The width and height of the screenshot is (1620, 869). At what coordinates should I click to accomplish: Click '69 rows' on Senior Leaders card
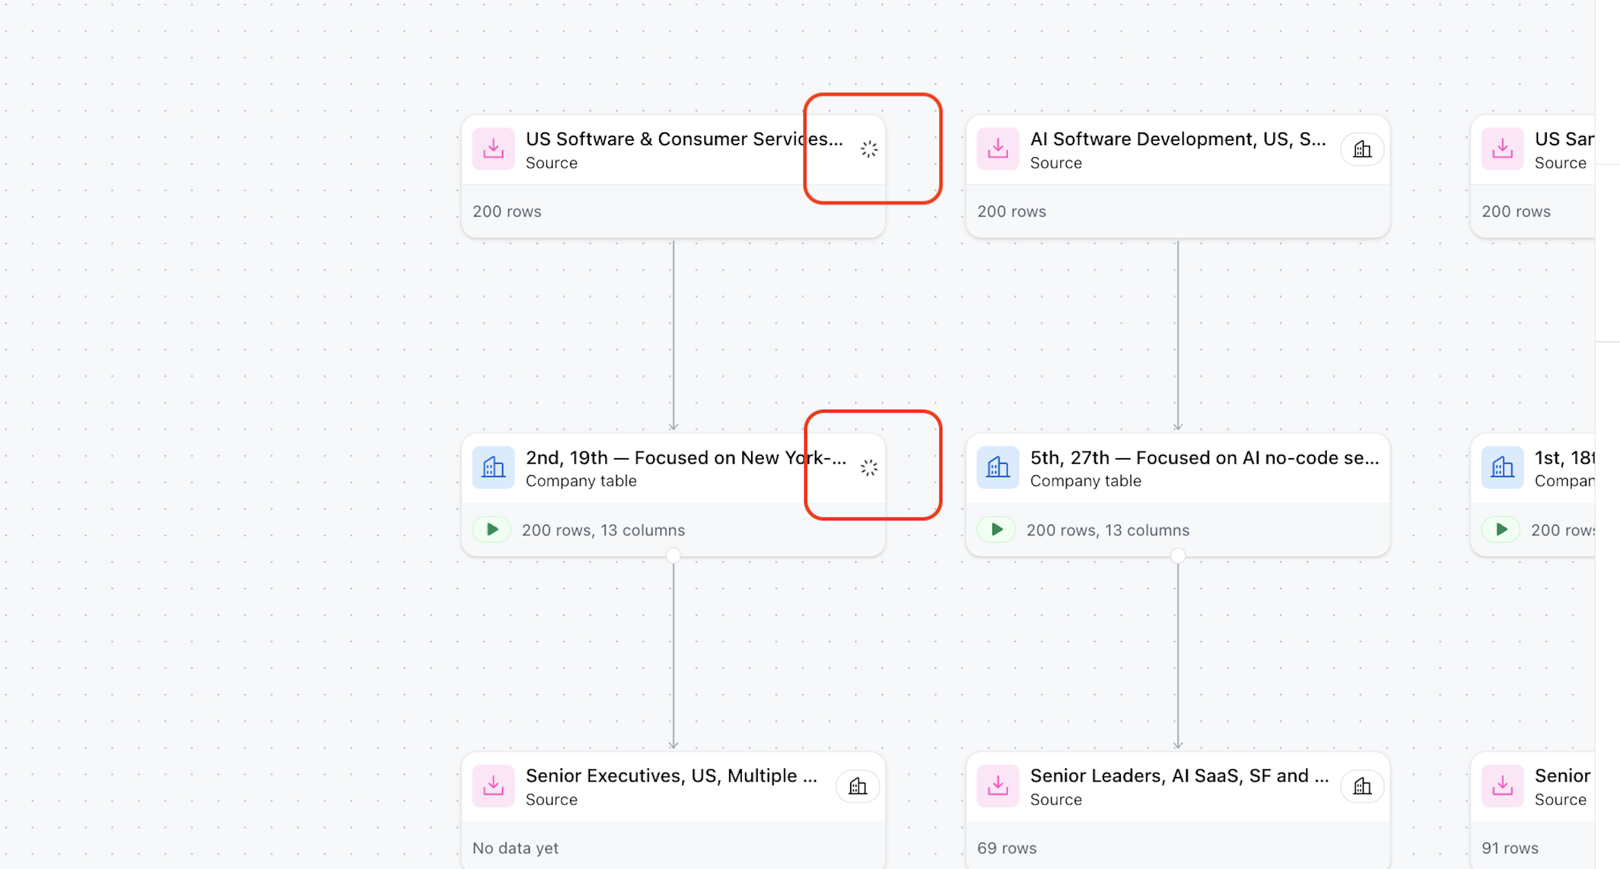[x=1006, y=848]
